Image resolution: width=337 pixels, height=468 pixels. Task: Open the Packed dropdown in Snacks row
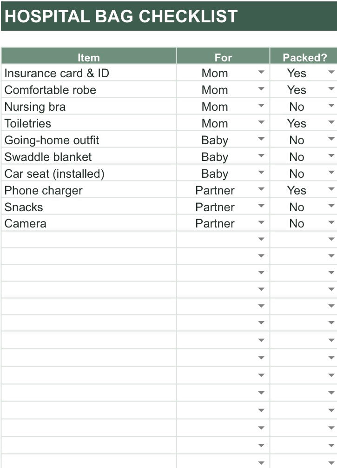click(x=331, y=206)
